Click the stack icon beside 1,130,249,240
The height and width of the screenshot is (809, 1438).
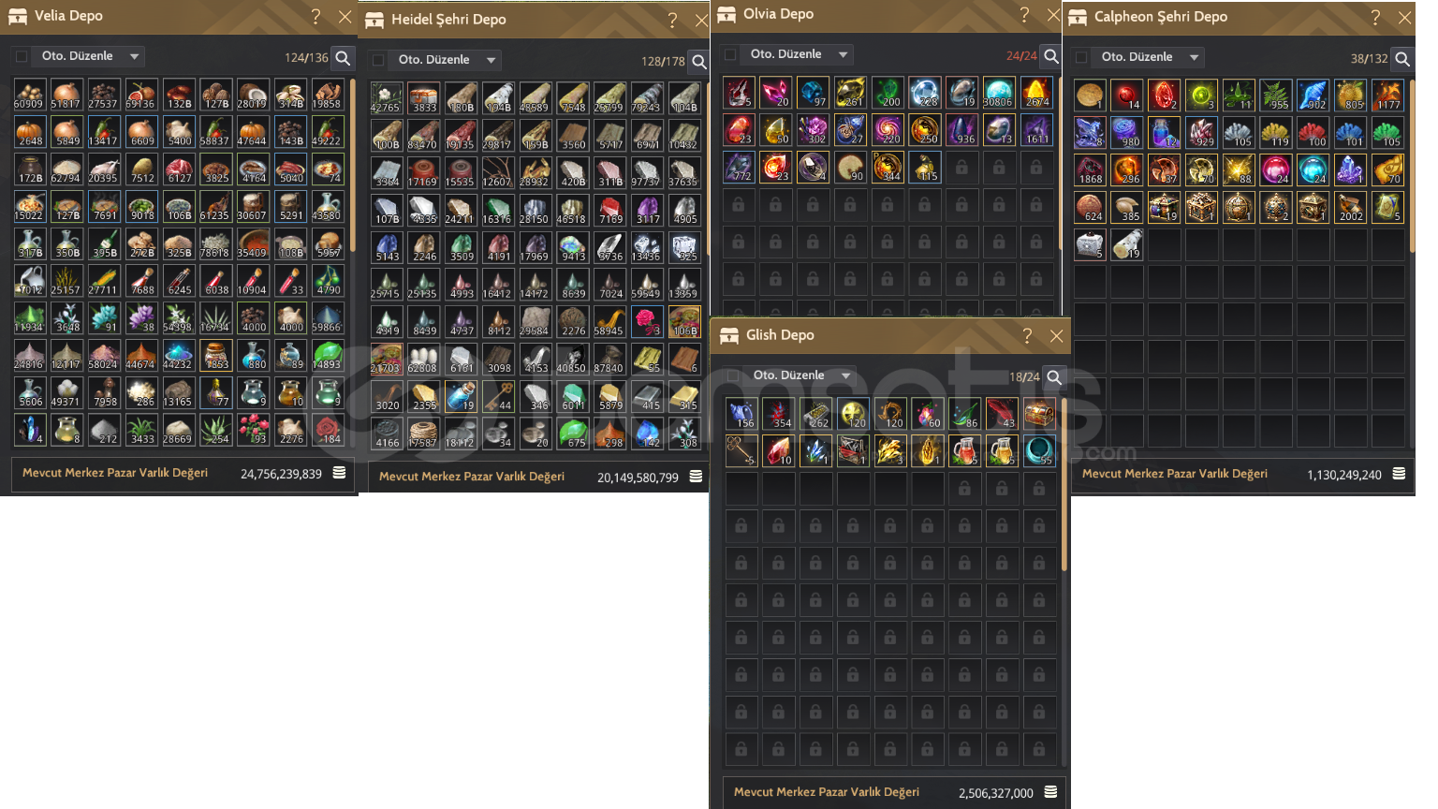(x=1399, y=474)
